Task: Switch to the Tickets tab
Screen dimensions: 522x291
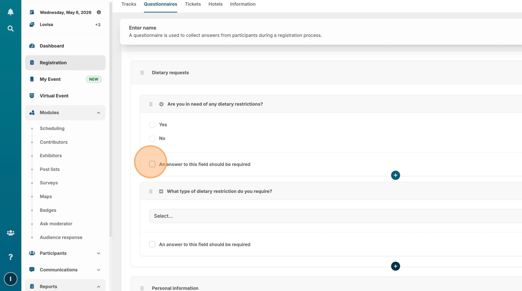Action: (x=192, y=4)
